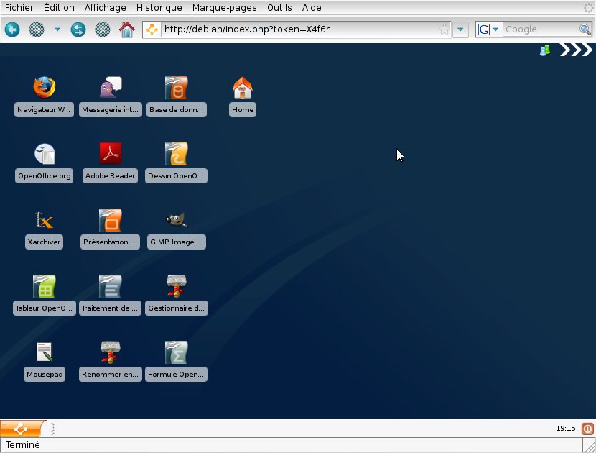Click the 19:15 clock in panel
This screenshot has height=453, width=596.
[565, 429]
